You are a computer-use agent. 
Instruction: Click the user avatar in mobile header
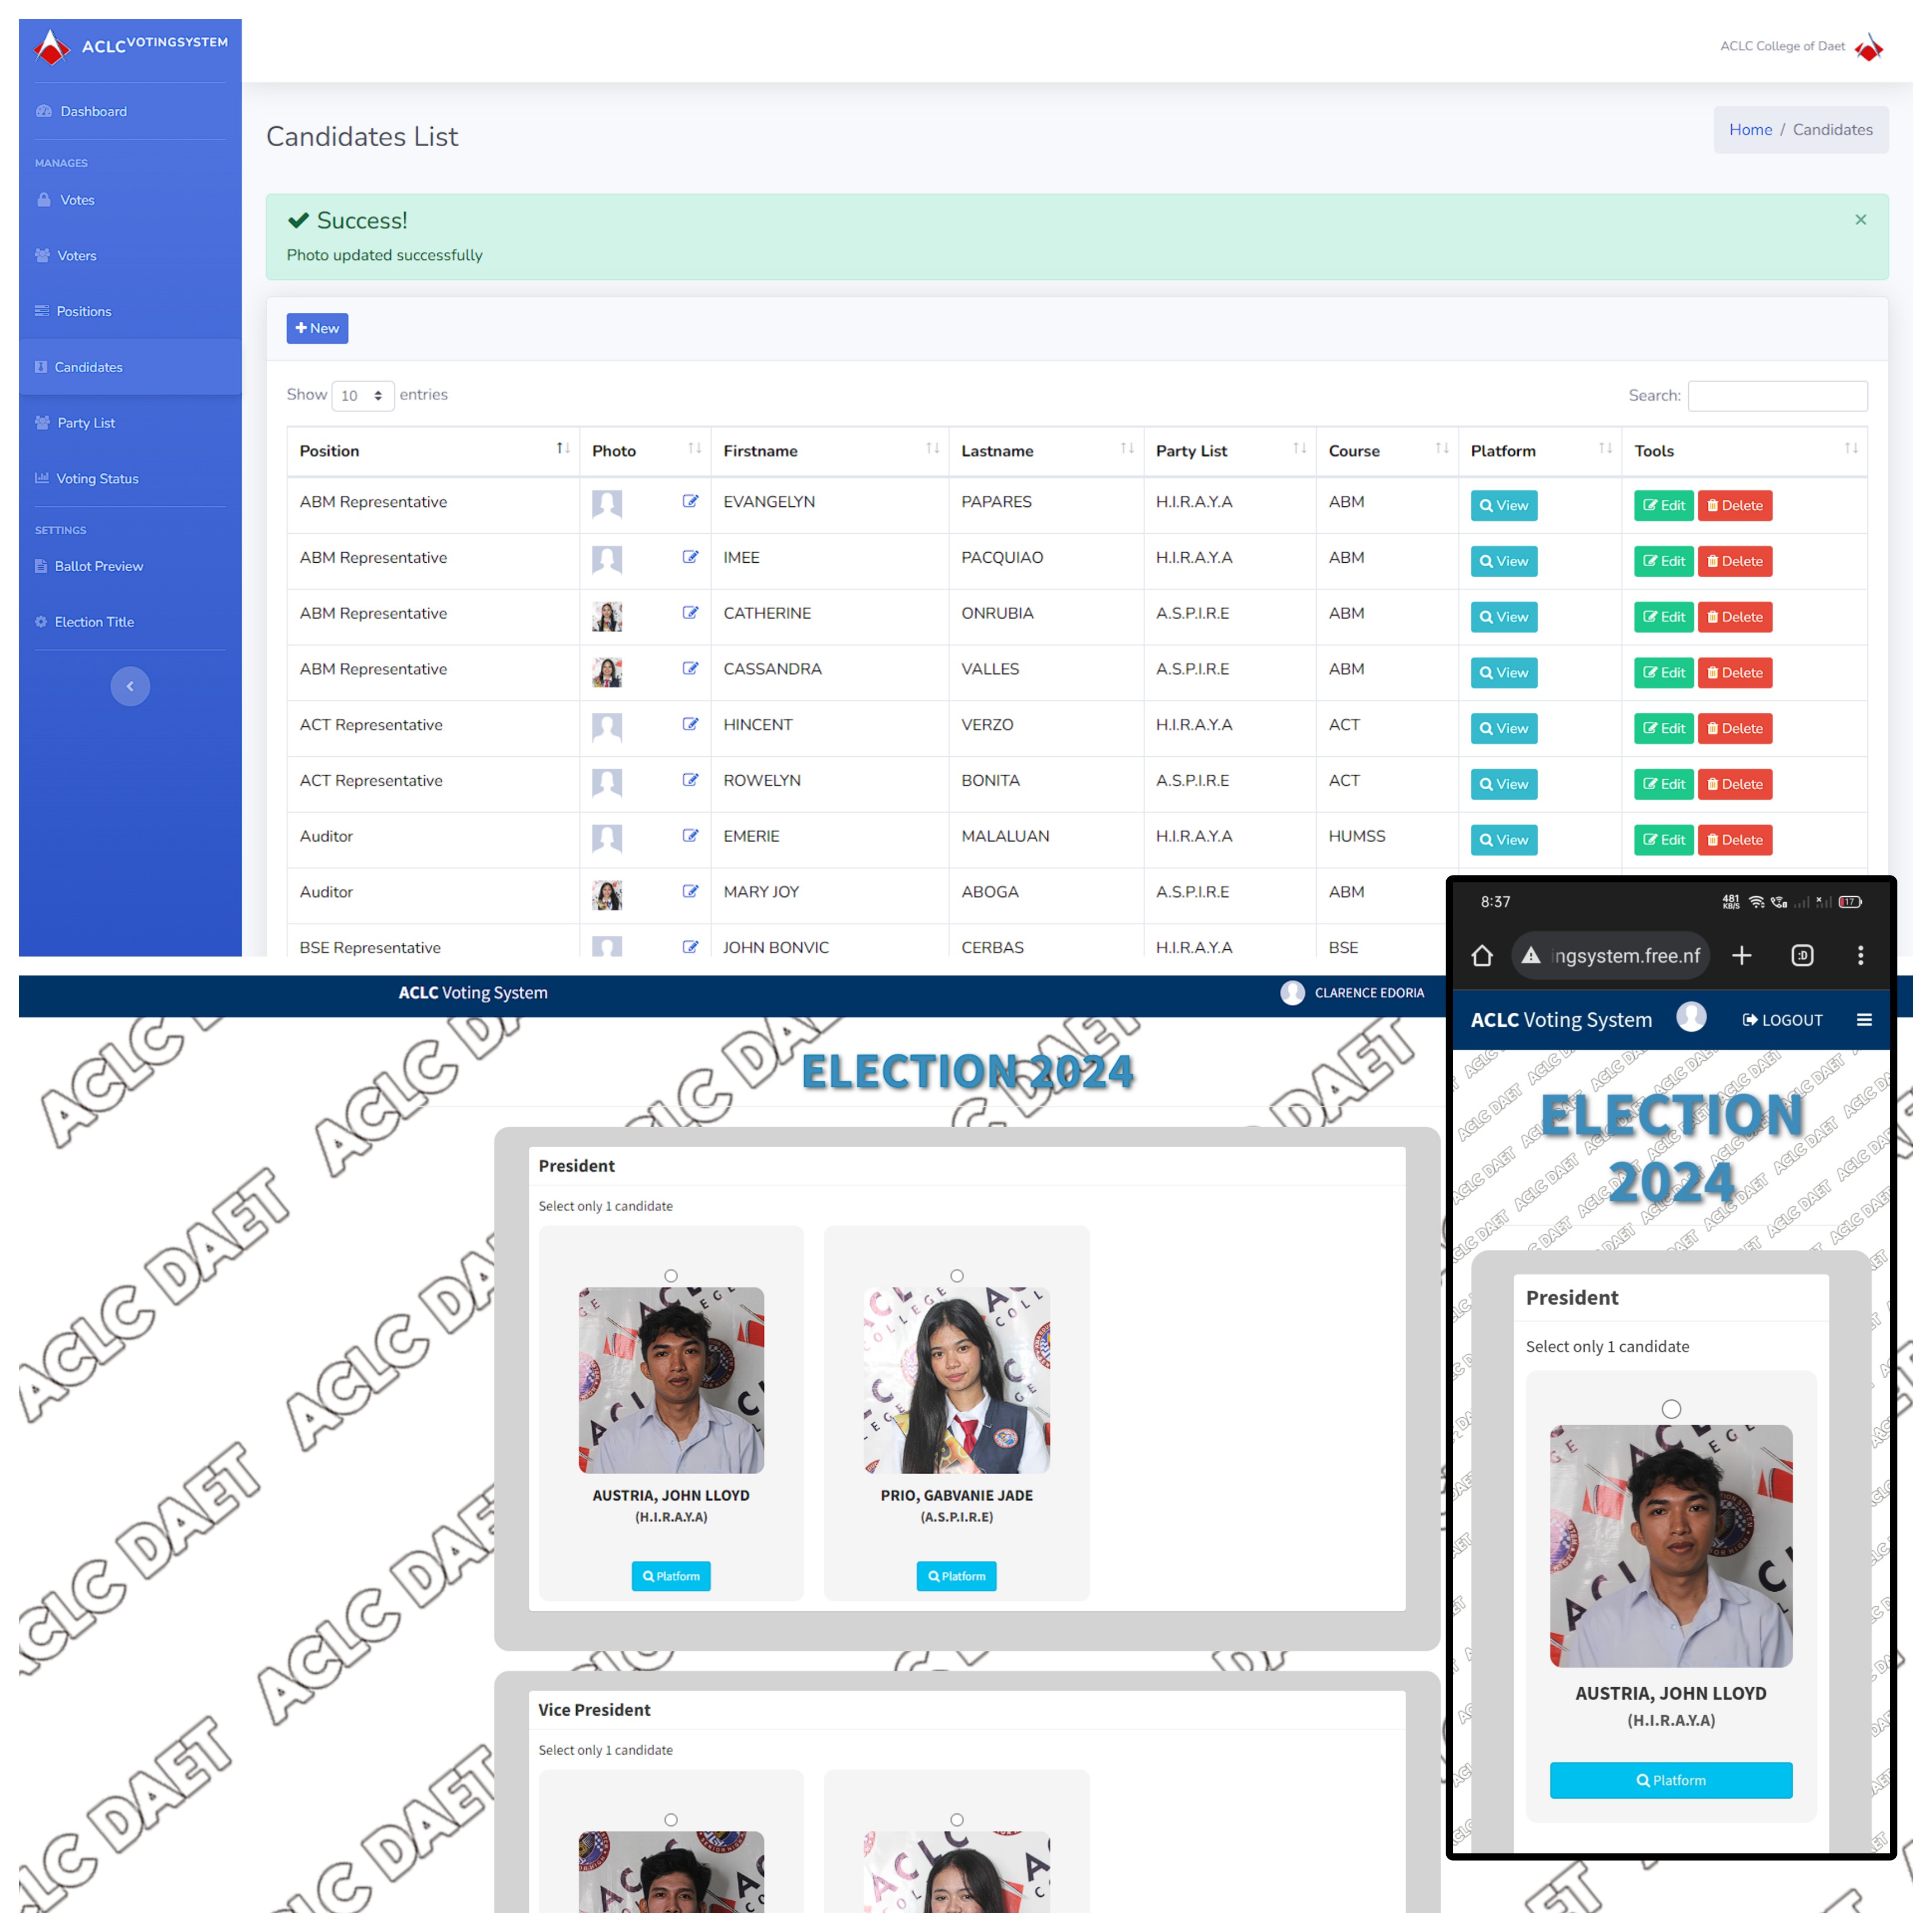[1691, 1017]
